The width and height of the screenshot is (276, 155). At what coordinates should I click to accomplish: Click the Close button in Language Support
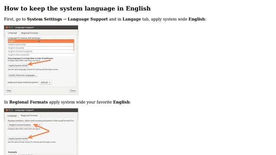(x=73, y=90)
